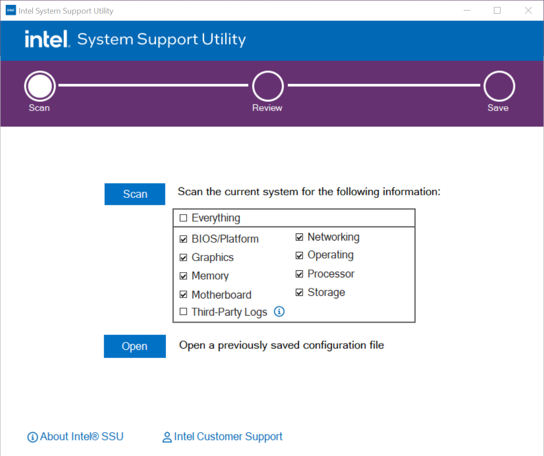The width and height of the screenshot is (544, 456).
Task: Click the About Intel SSU info icon
Action: [x=33, y=437]
